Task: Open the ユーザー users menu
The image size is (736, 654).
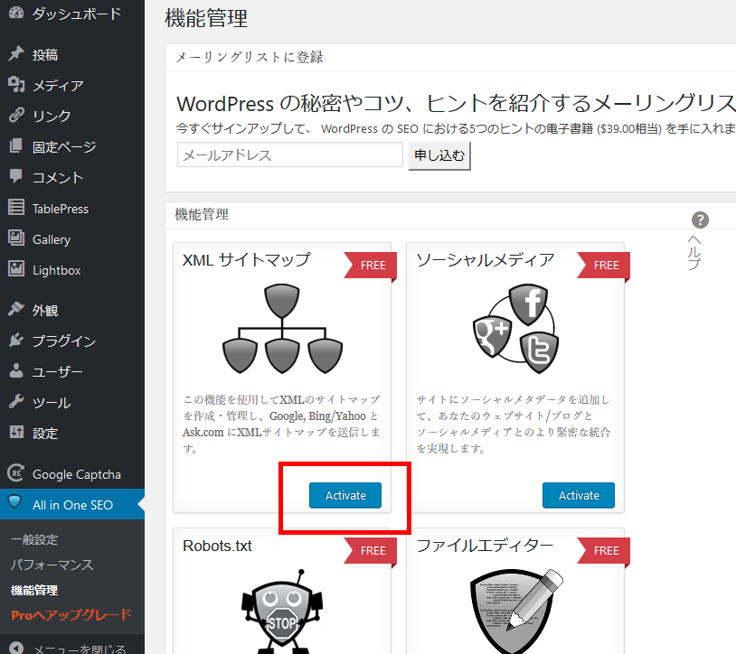Action: (58, 372)
